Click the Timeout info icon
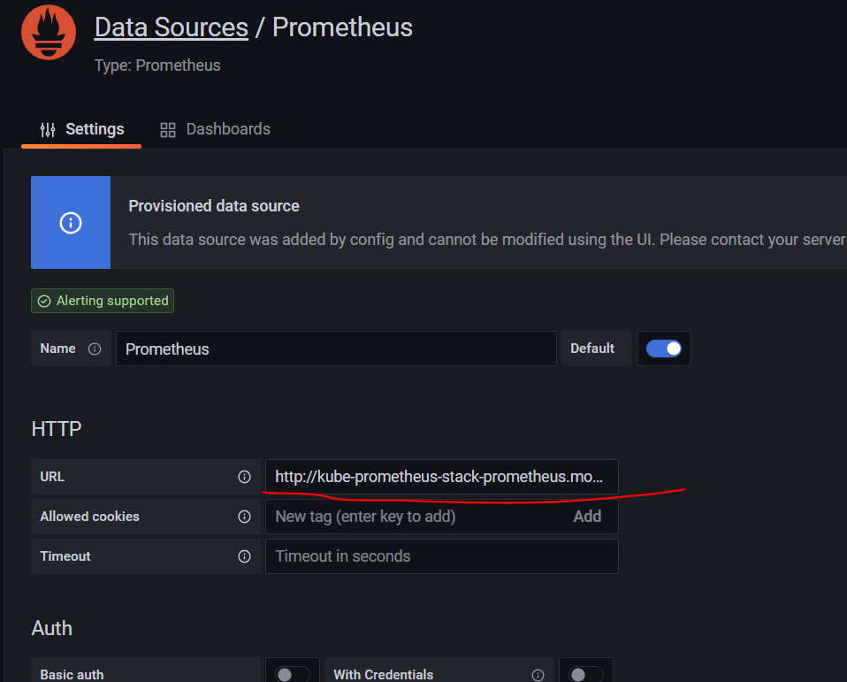847x682 pixels. [244, 556]
